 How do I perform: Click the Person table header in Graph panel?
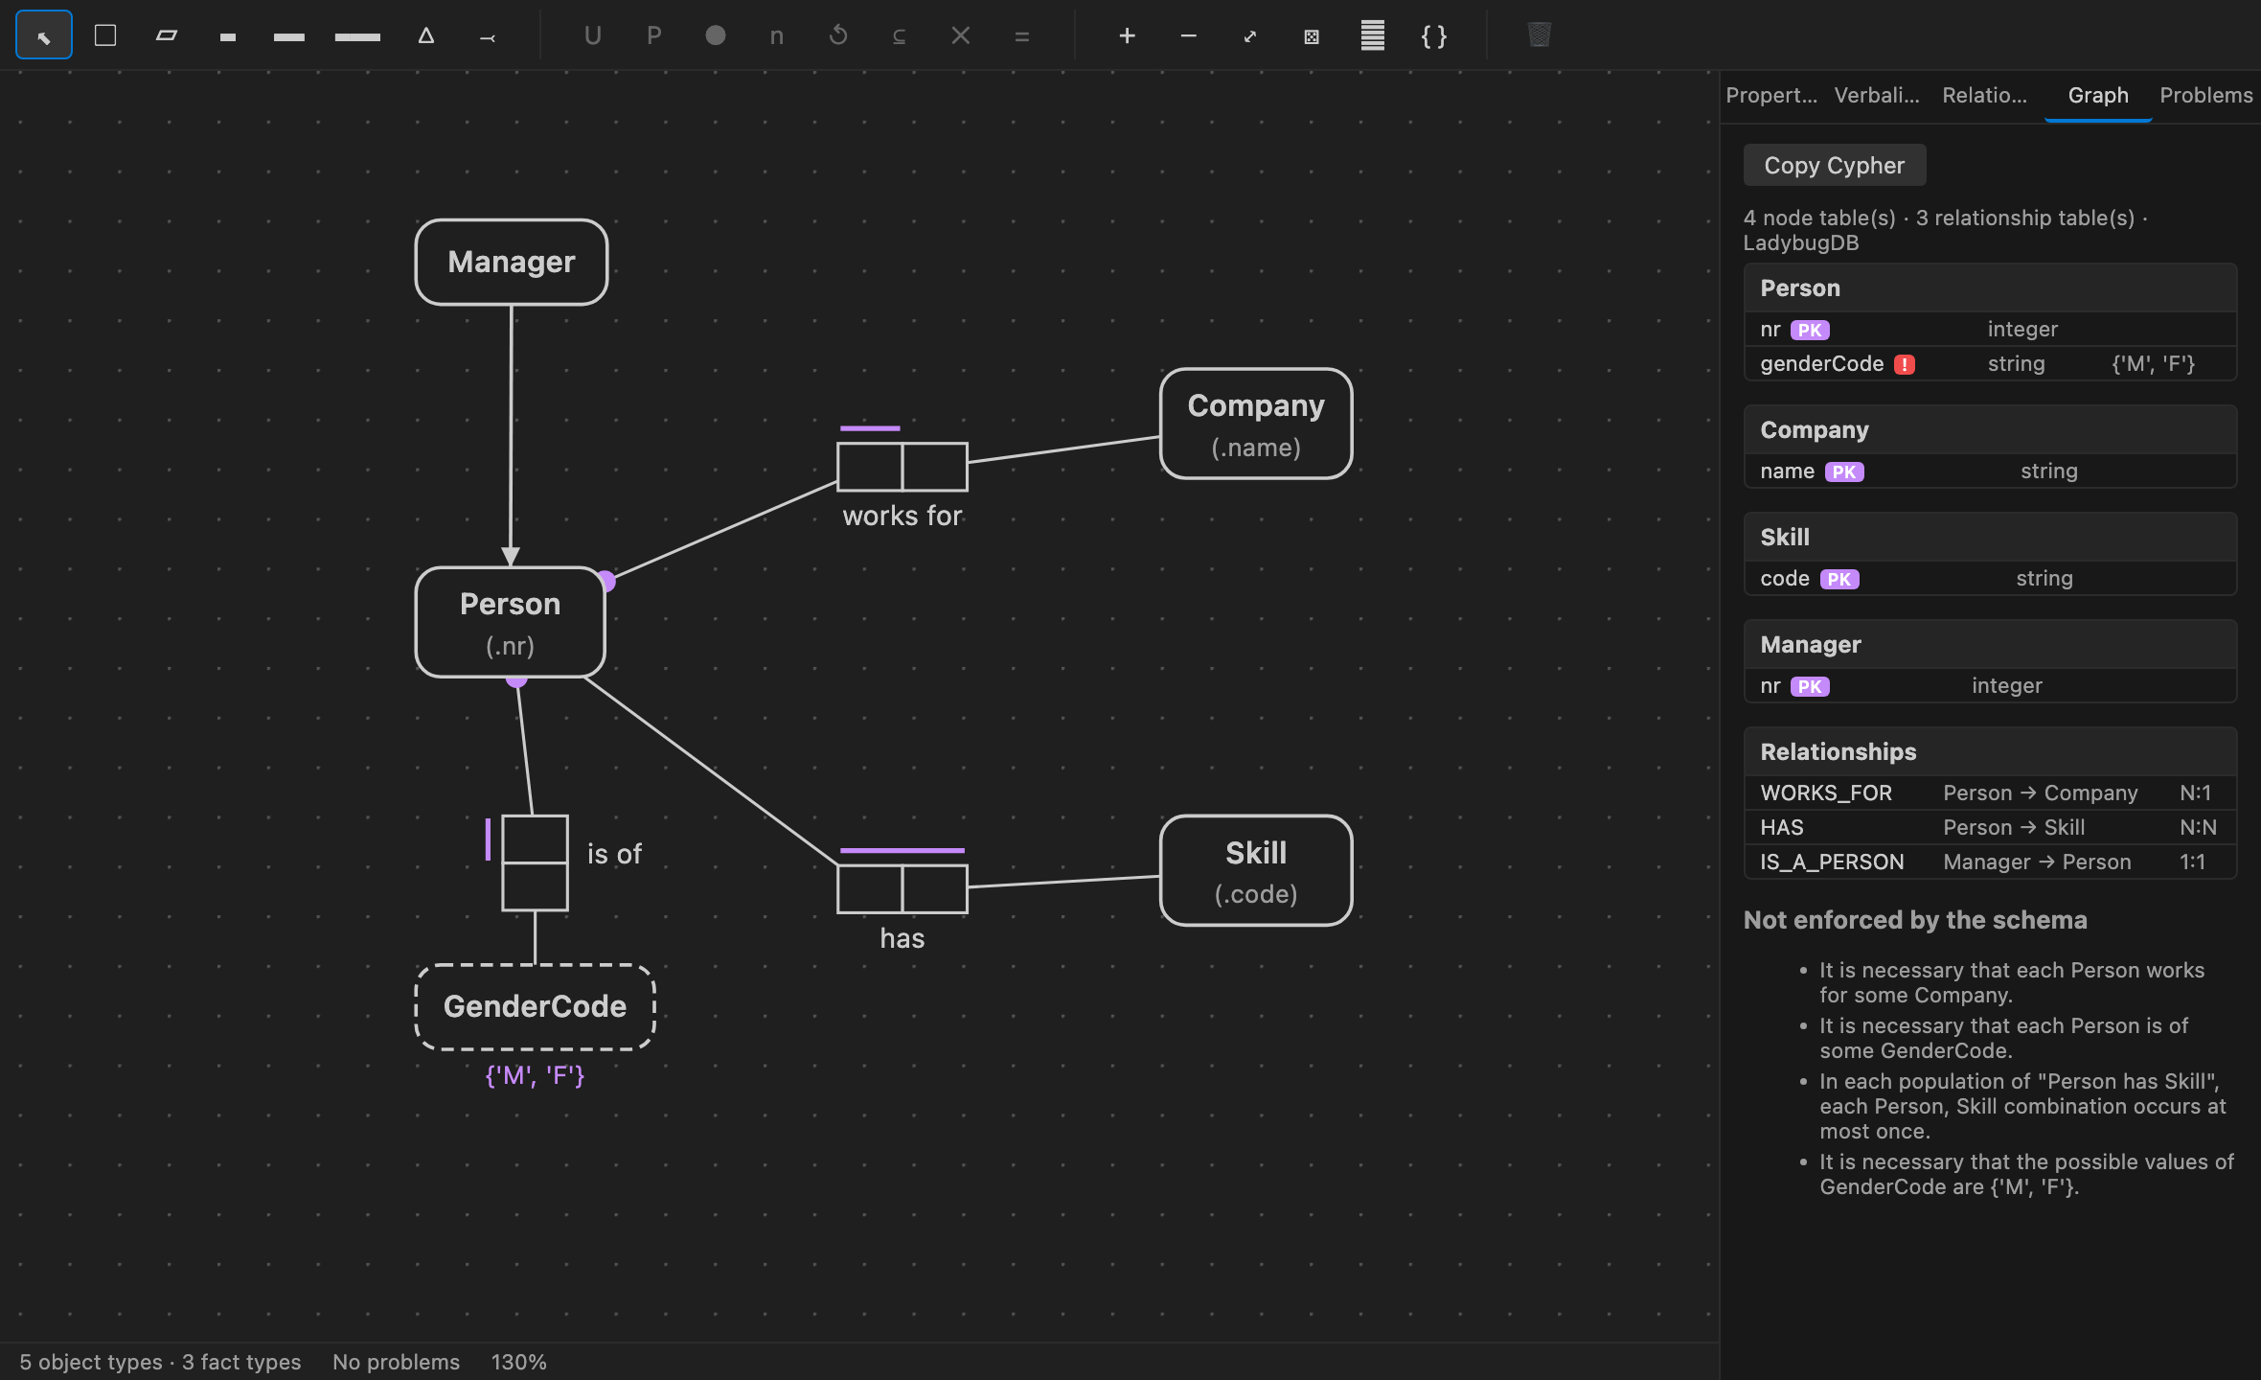[x=1991, y=287]
